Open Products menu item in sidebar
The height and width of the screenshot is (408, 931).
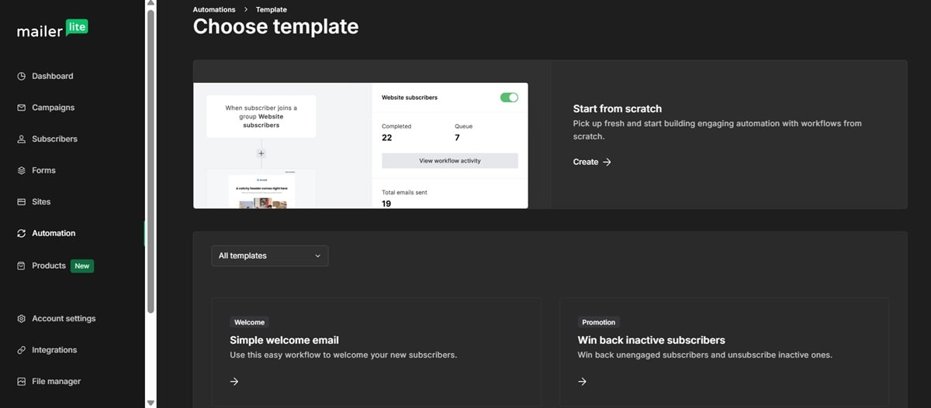49,266
